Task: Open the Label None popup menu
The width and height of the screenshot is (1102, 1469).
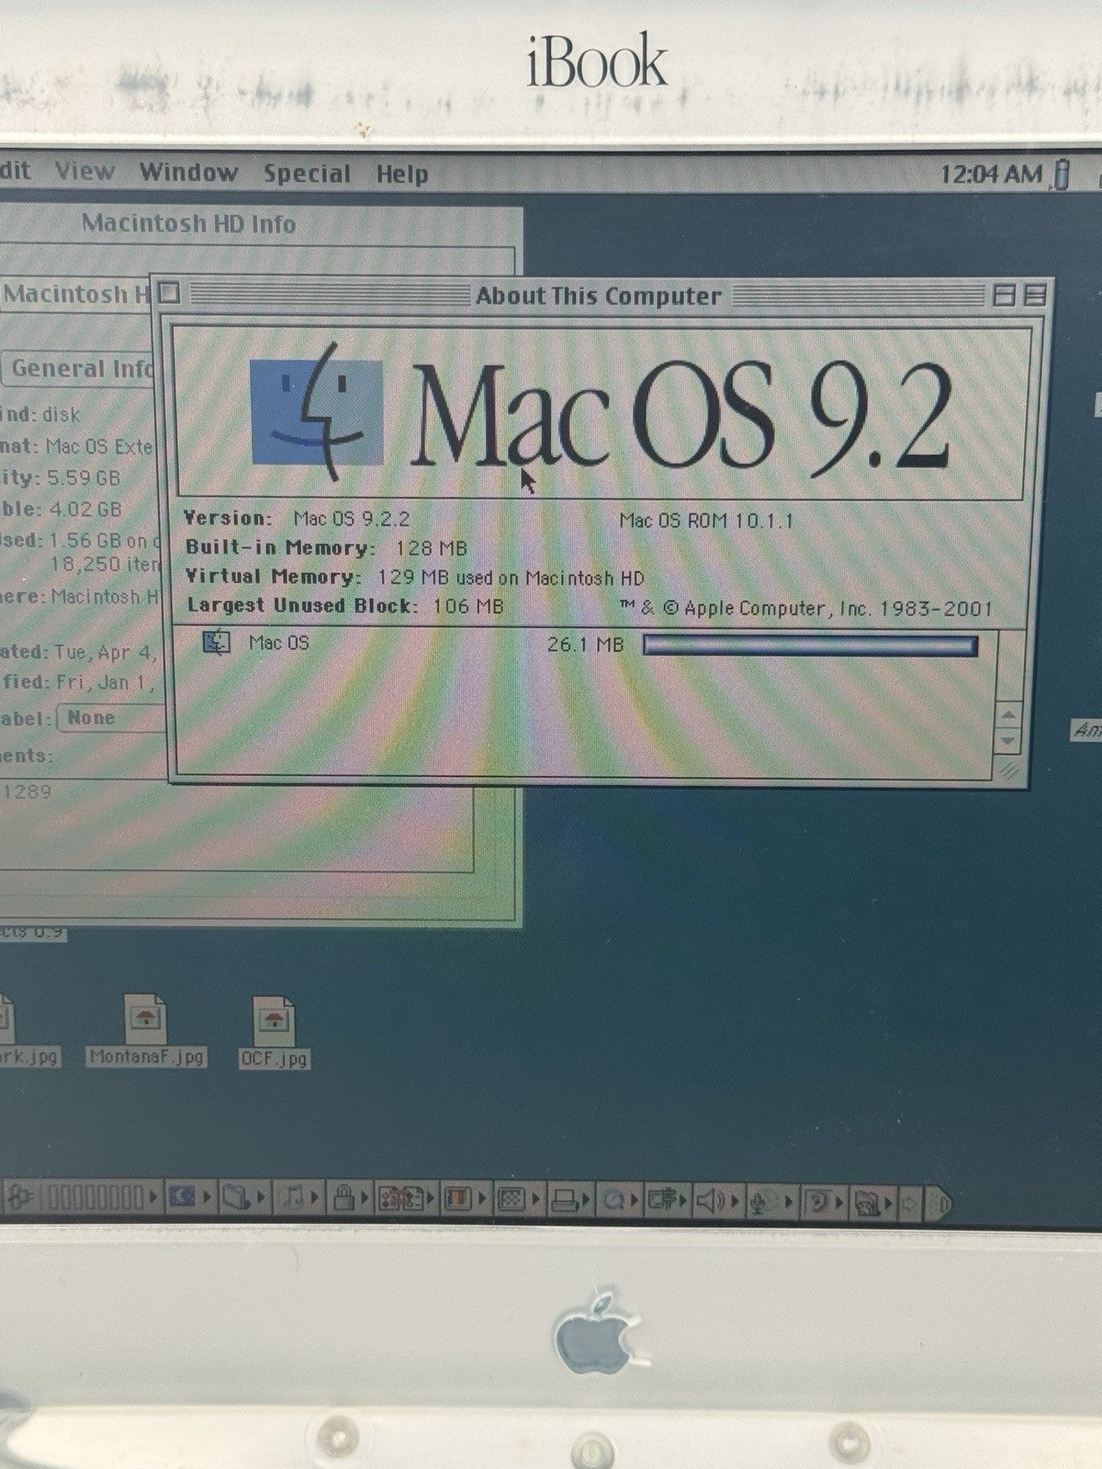Action: pyautogui.click(x=110, y=718)
